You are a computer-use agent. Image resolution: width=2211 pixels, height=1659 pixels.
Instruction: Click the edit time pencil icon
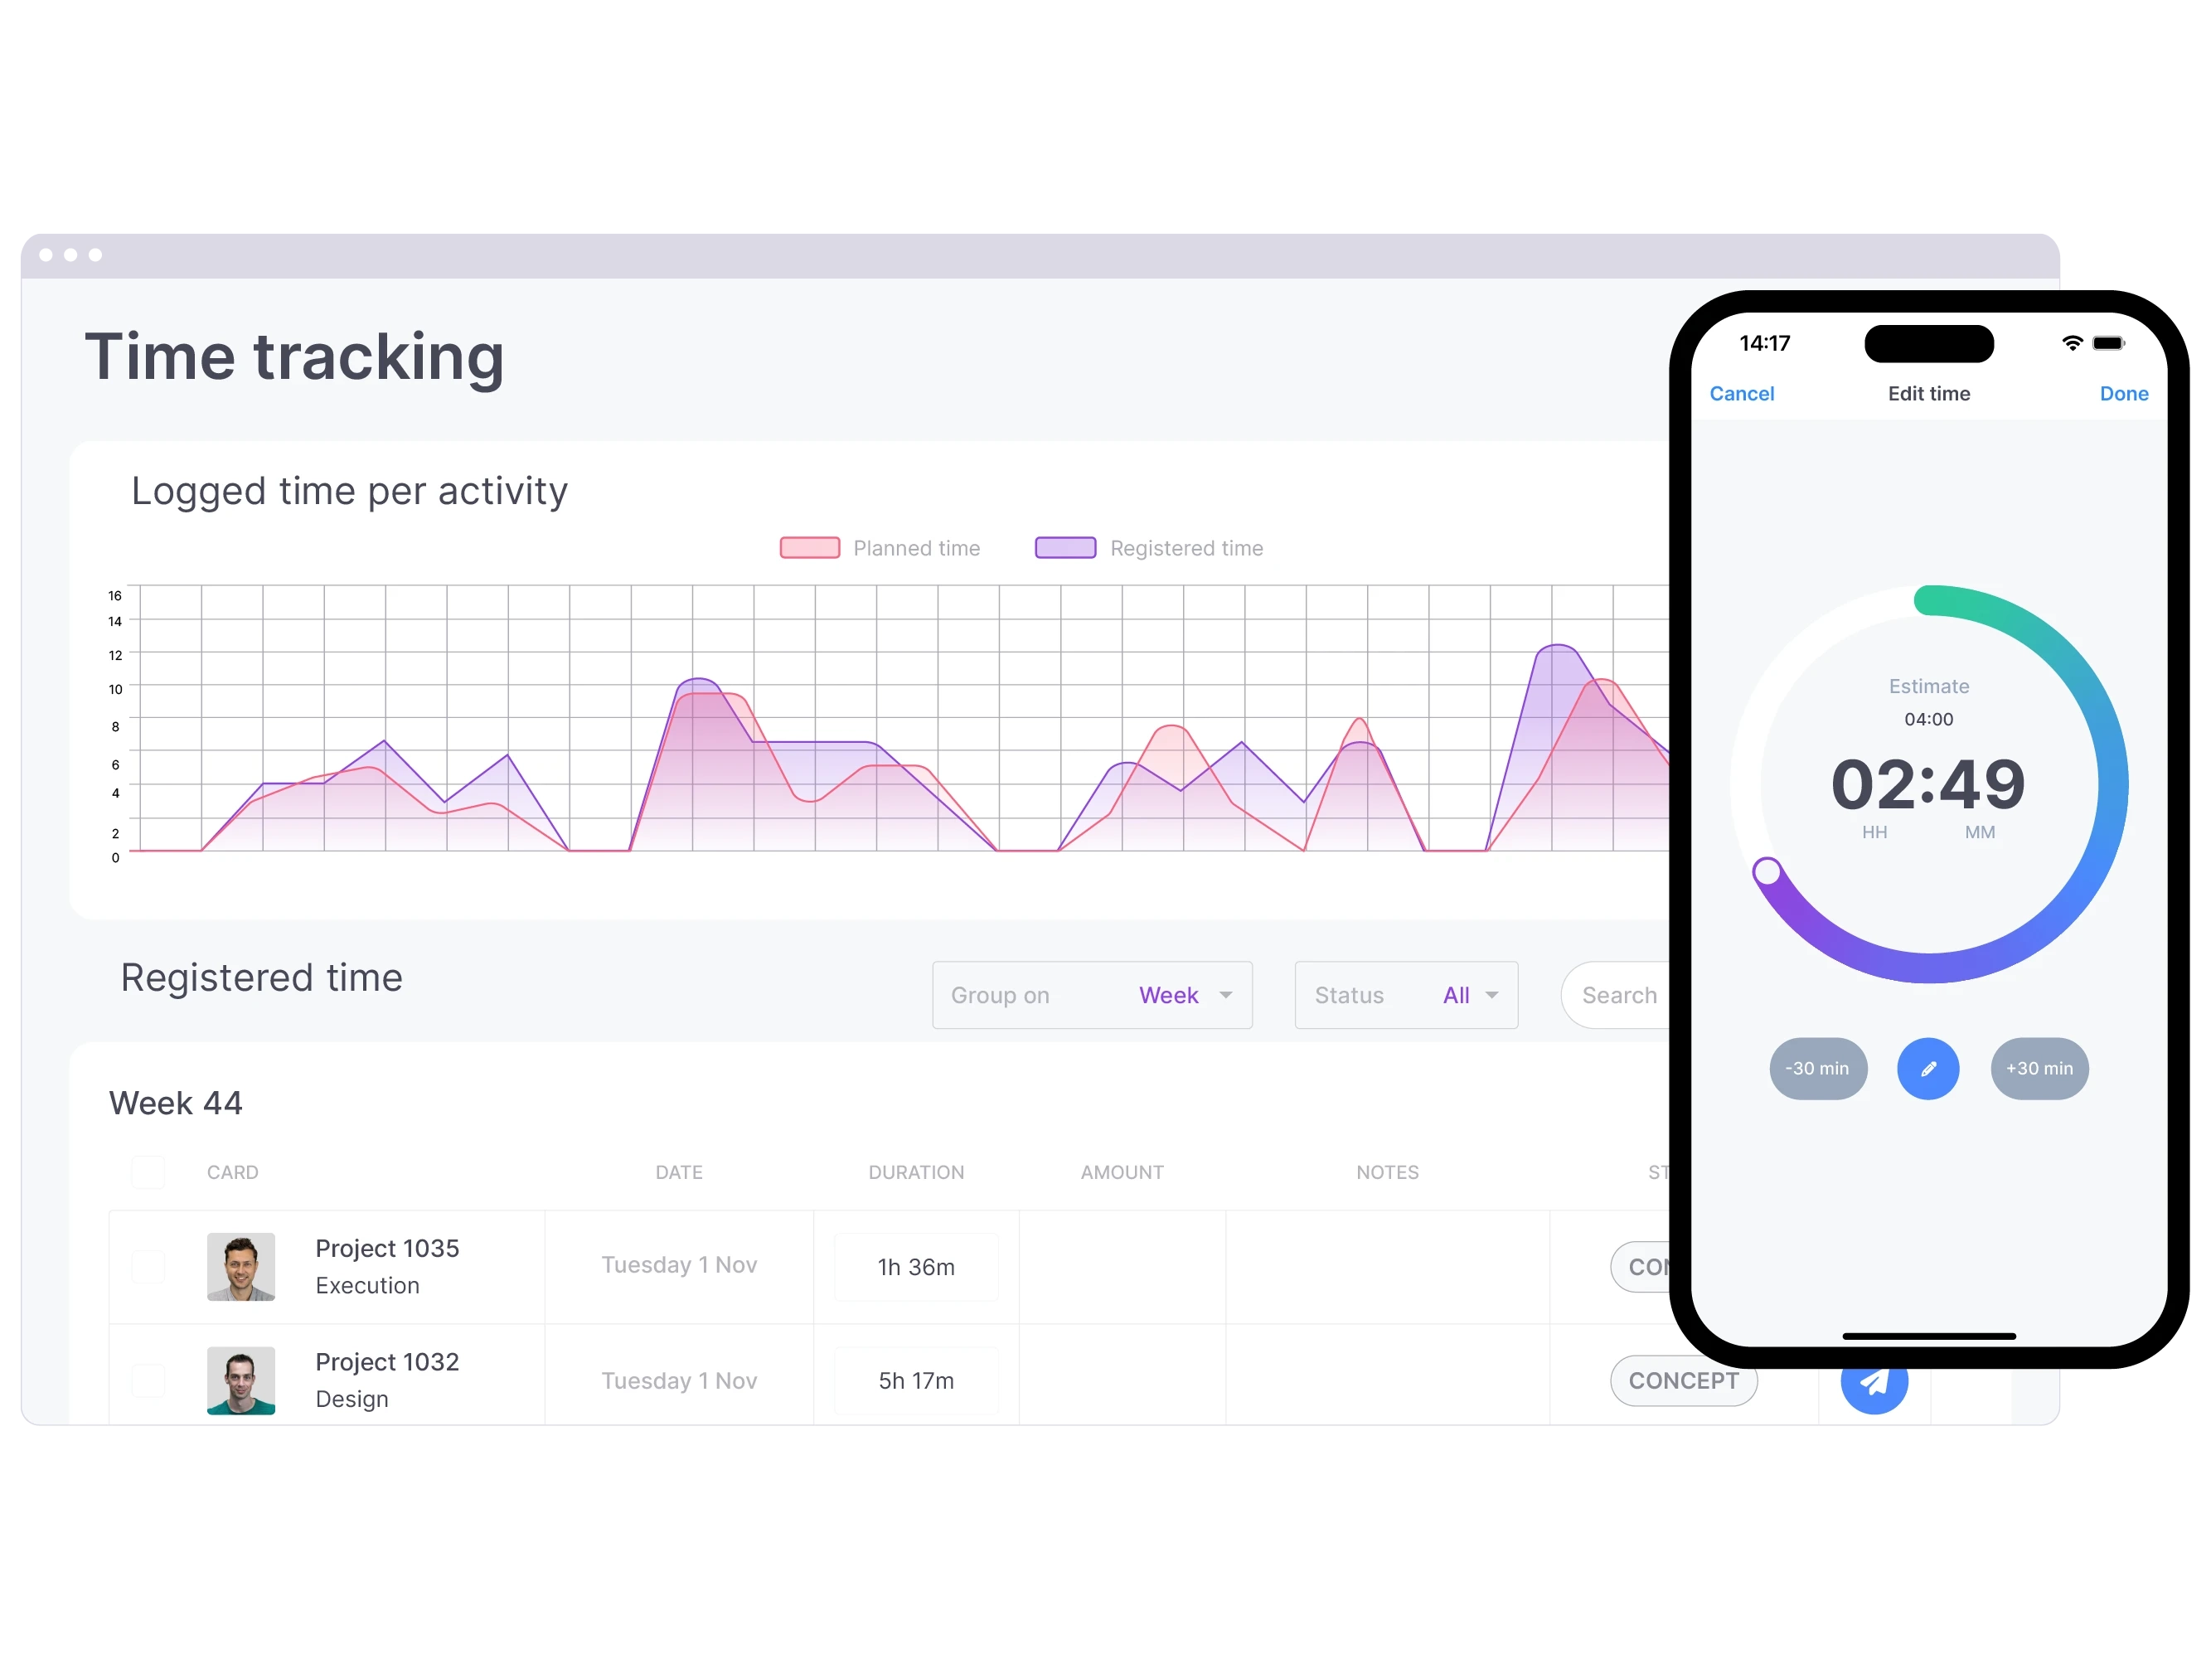1929,1068
